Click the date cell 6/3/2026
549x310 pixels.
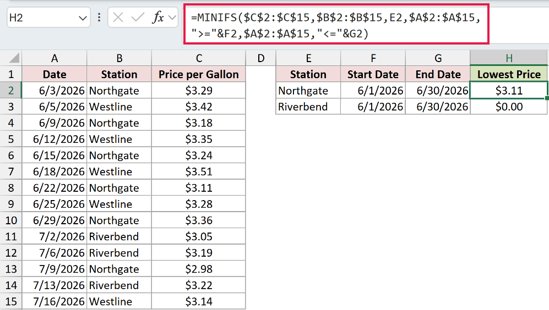click(x=55, y=91)
